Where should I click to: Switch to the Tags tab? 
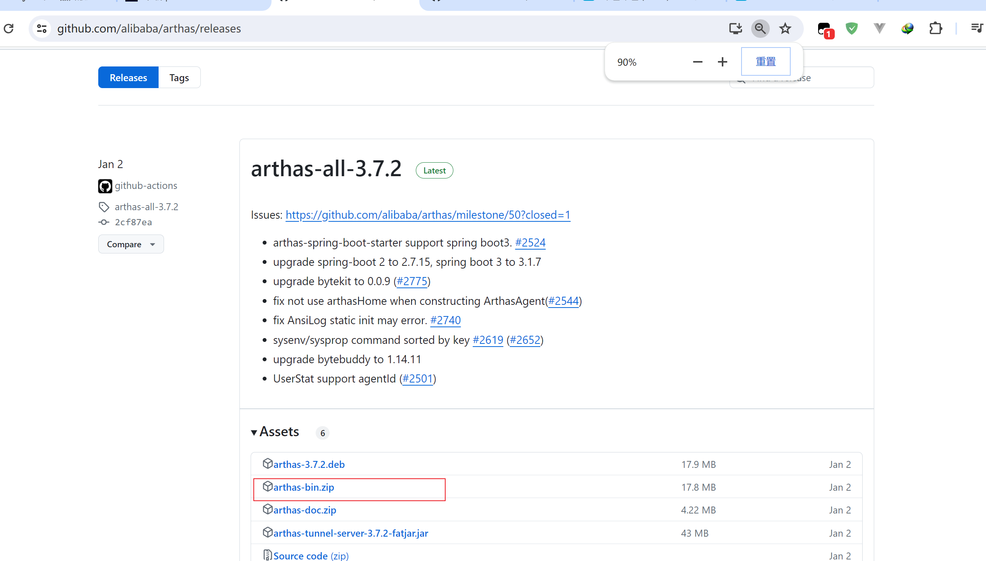[x=179, y=78]
